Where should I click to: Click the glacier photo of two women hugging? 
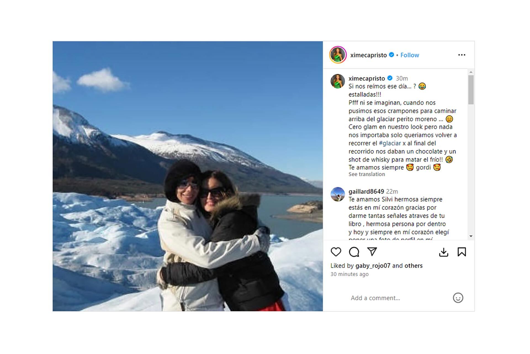pos(188,176)
